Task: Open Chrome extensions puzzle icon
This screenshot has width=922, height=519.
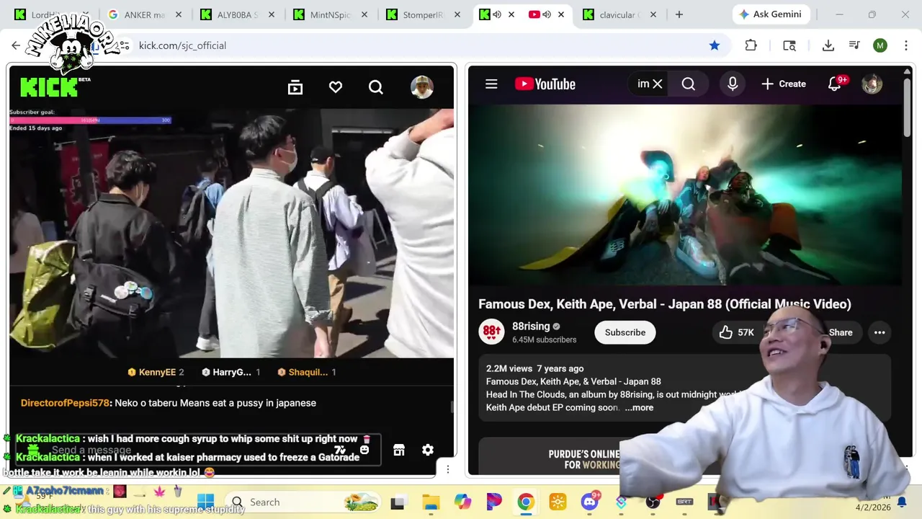Action: point(751,45)
